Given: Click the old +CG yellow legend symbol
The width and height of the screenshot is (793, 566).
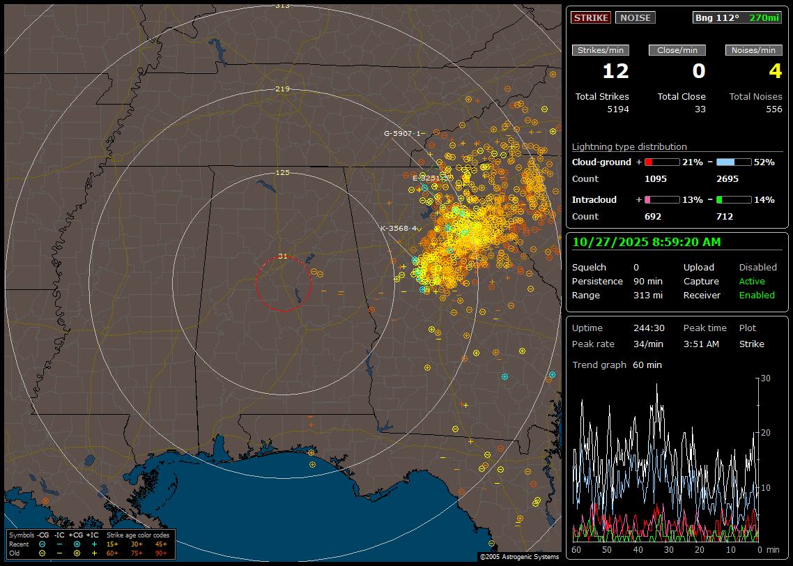Looking at the screenshot, I should [x=77, y=553].
